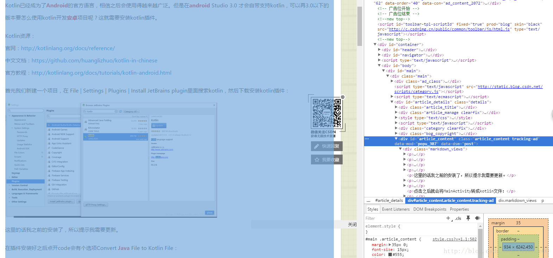The image size is (553, 258).
Task: Collapse the div id="article_details" node
Action: pos(392,102)
